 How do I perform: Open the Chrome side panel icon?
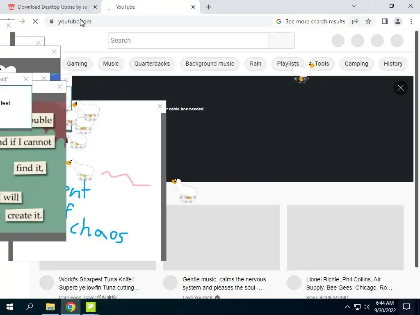(x=385, y=21)
